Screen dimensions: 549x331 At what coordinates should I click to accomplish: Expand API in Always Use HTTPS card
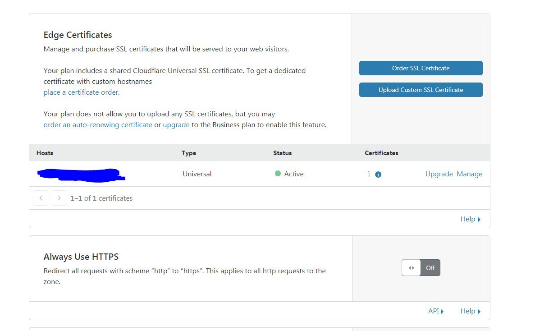[x=436, y=311]
